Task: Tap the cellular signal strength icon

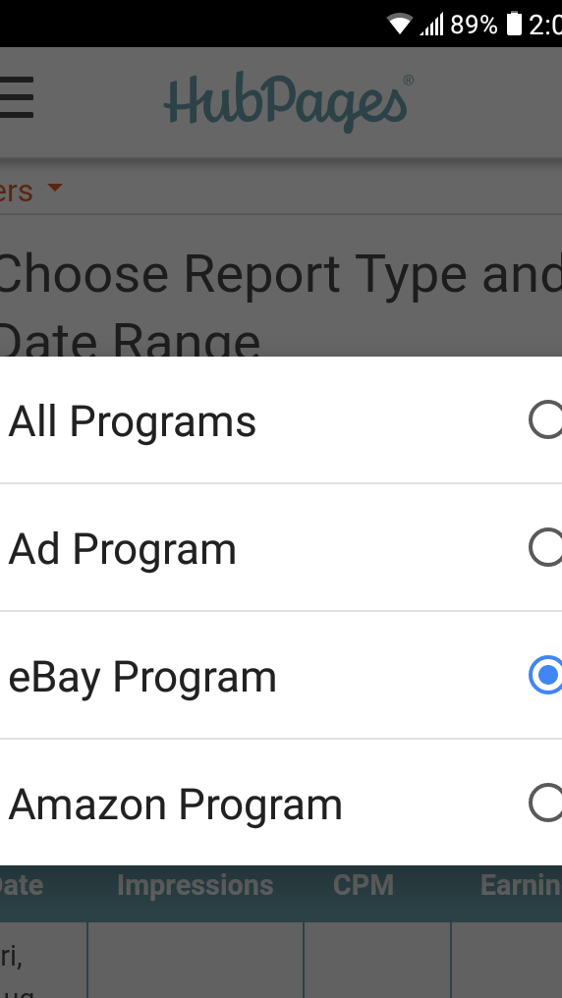Action: pos(431,25)
